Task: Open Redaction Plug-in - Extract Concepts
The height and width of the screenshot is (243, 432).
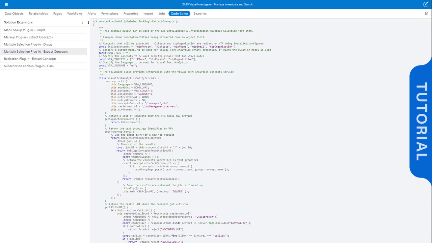Action: coord(43,59)
